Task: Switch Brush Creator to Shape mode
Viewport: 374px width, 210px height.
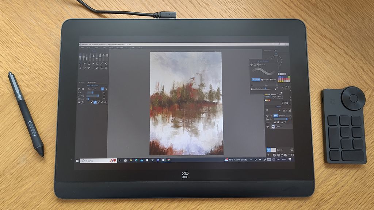Action: [x=264, y=79]
